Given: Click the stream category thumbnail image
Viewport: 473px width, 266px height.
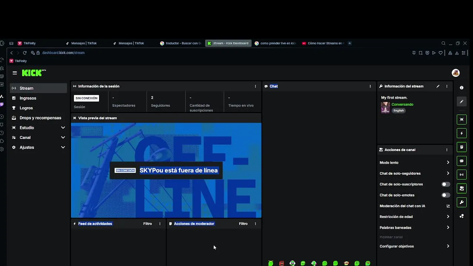Looking at the screenshot, I should click(385, 108).
